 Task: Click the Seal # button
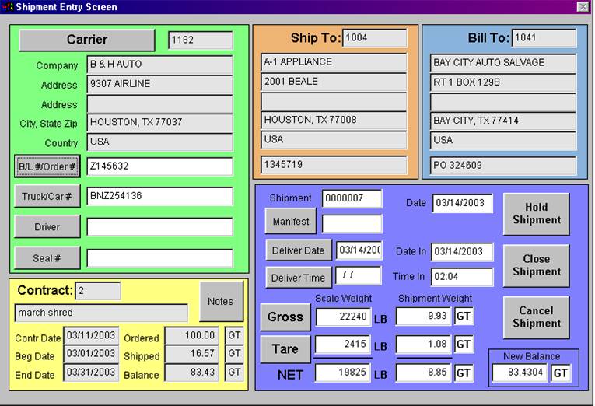(x=47, y=257)
